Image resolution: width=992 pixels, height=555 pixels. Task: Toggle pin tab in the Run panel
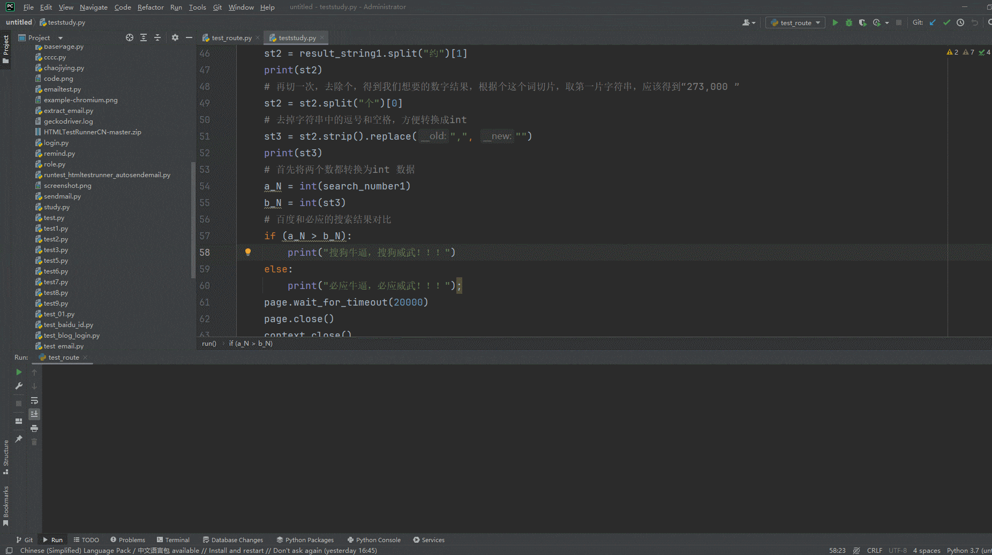[x=19, y=439]
